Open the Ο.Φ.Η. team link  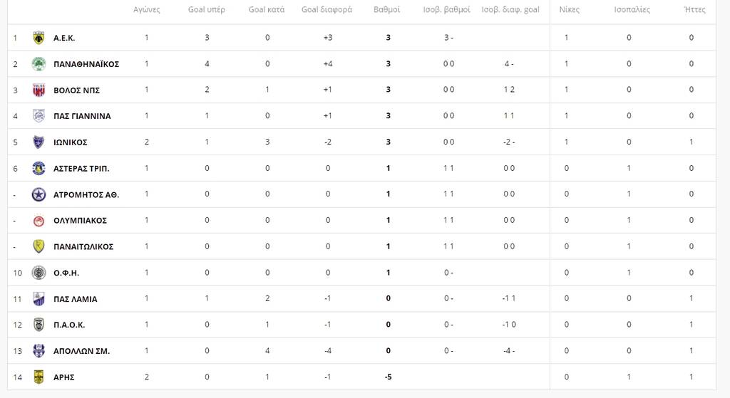point(66,273)
